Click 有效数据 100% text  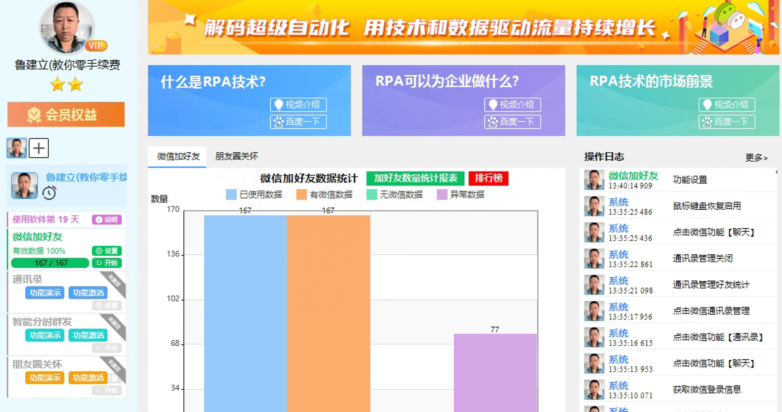pos(39,251)
